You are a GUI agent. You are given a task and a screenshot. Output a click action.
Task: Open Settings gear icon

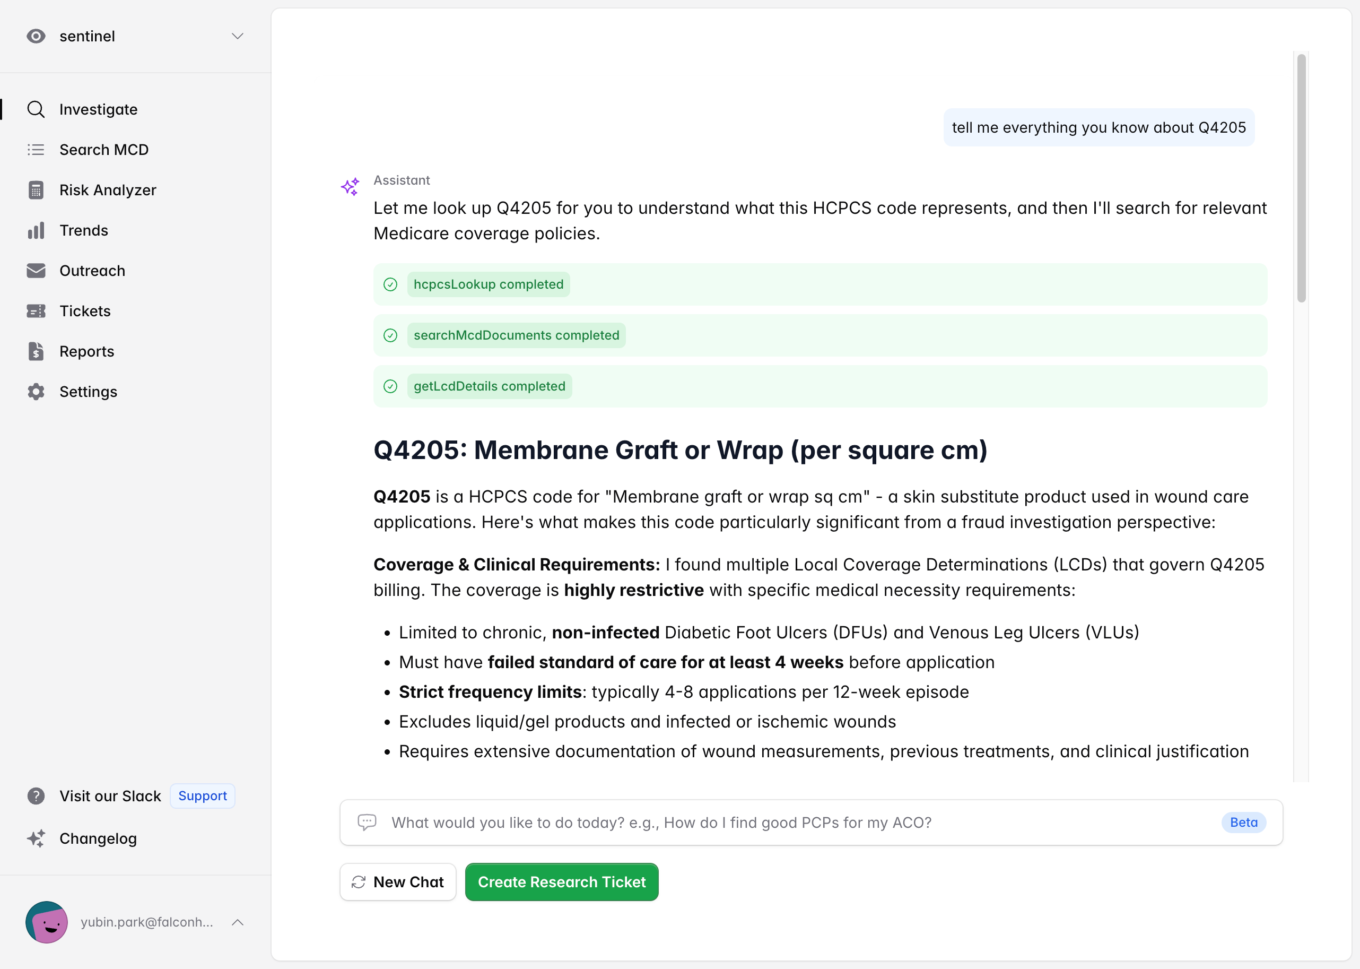point(36,392)
